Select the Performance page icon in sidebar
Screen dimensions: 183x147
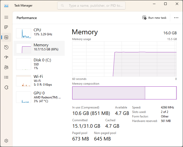[x=6, y=37]
